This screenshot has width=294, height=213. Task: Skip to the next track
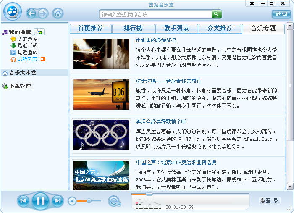[x=58, y=201]
